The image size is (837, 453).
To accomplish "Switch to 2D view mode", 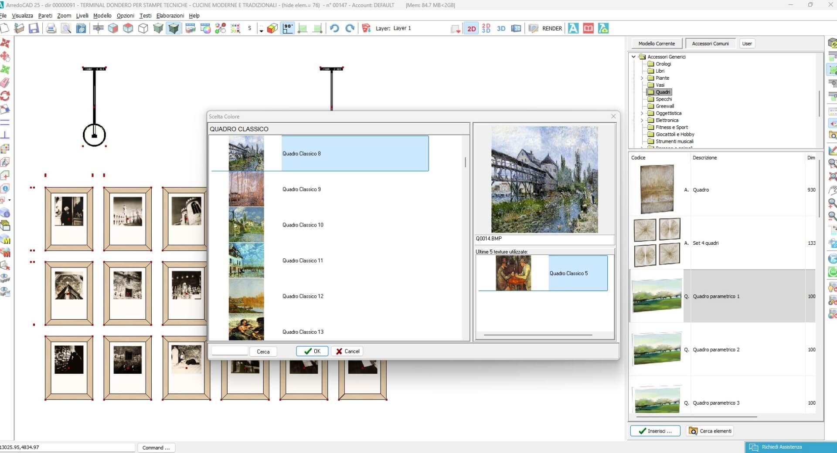I will tap(471, 28).
